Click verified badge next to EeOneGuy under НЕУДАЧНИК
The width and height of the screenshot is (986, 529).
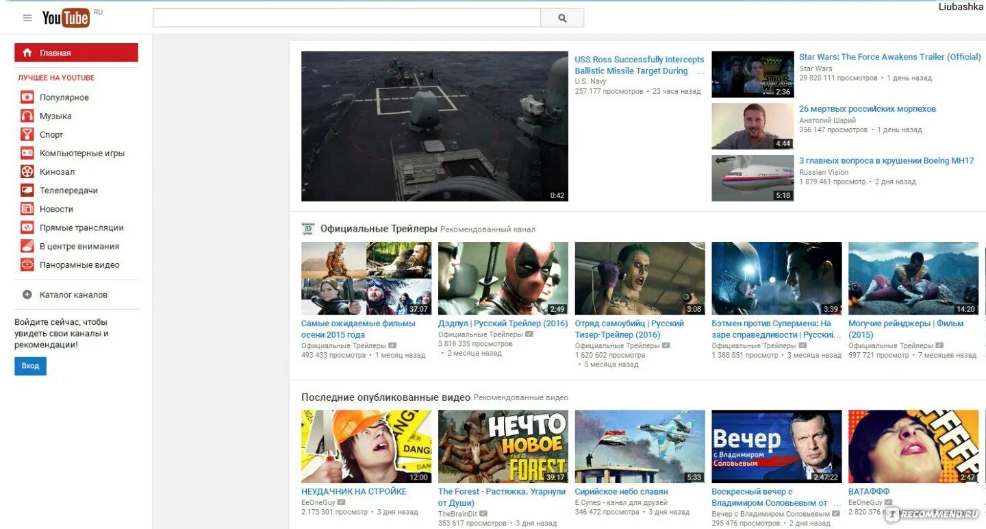click(x=341, y=502)
